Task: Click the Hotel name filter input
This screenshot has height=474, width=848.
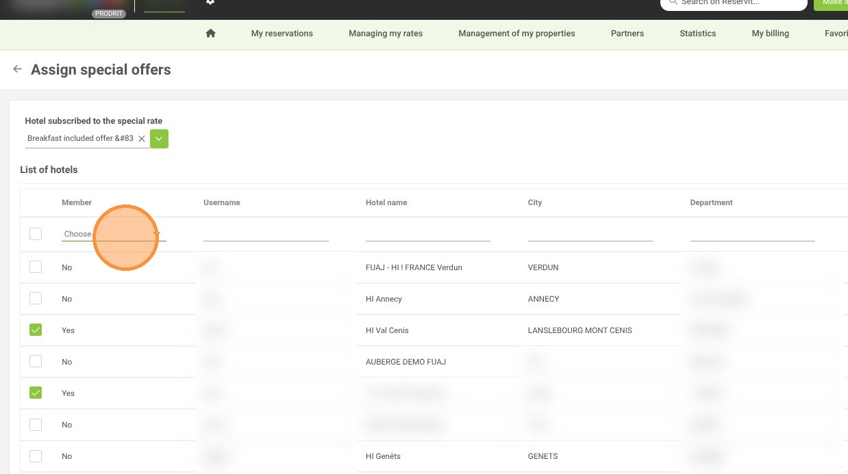Action: [x=428, y=234]
